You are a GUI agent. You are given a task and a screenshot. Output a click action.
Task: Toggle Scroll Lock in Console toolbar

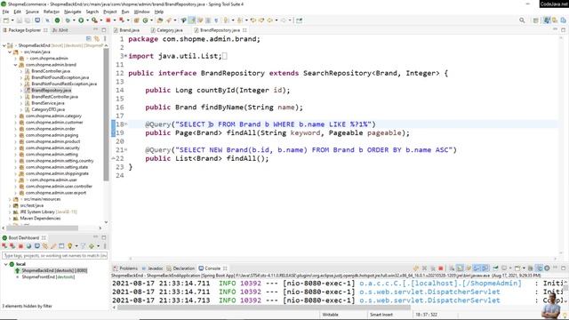click(460, 268)
